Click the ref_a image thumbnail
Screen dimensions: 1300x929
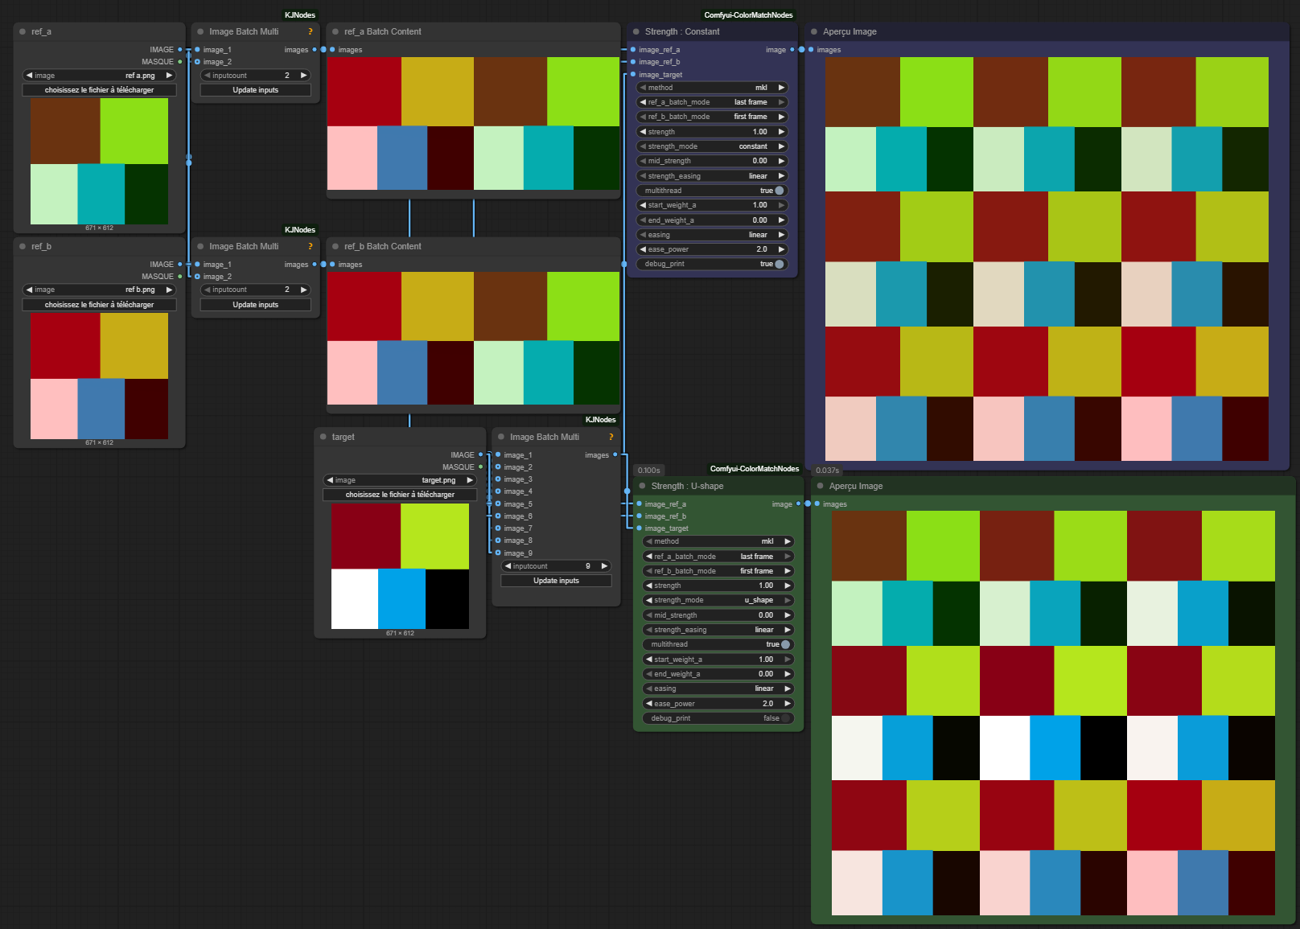click(x=100, y=161)
